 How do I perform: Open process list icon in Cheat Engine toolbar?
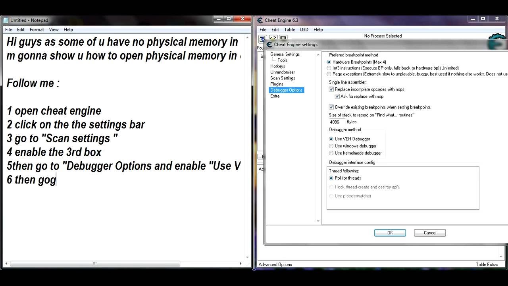(x=262, y=39)
